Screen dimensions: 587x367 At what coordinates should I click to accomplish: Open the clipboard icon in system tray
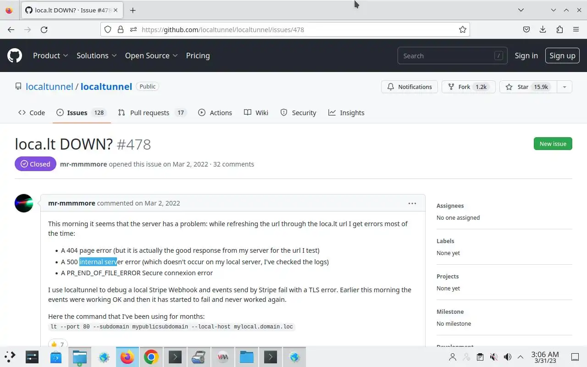click(x=480, y=357)
